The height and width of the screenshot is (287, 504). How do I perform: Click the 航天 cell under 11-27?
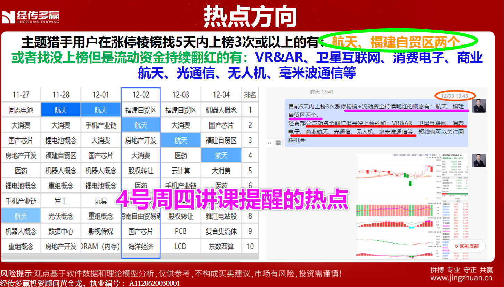[21, 216]
